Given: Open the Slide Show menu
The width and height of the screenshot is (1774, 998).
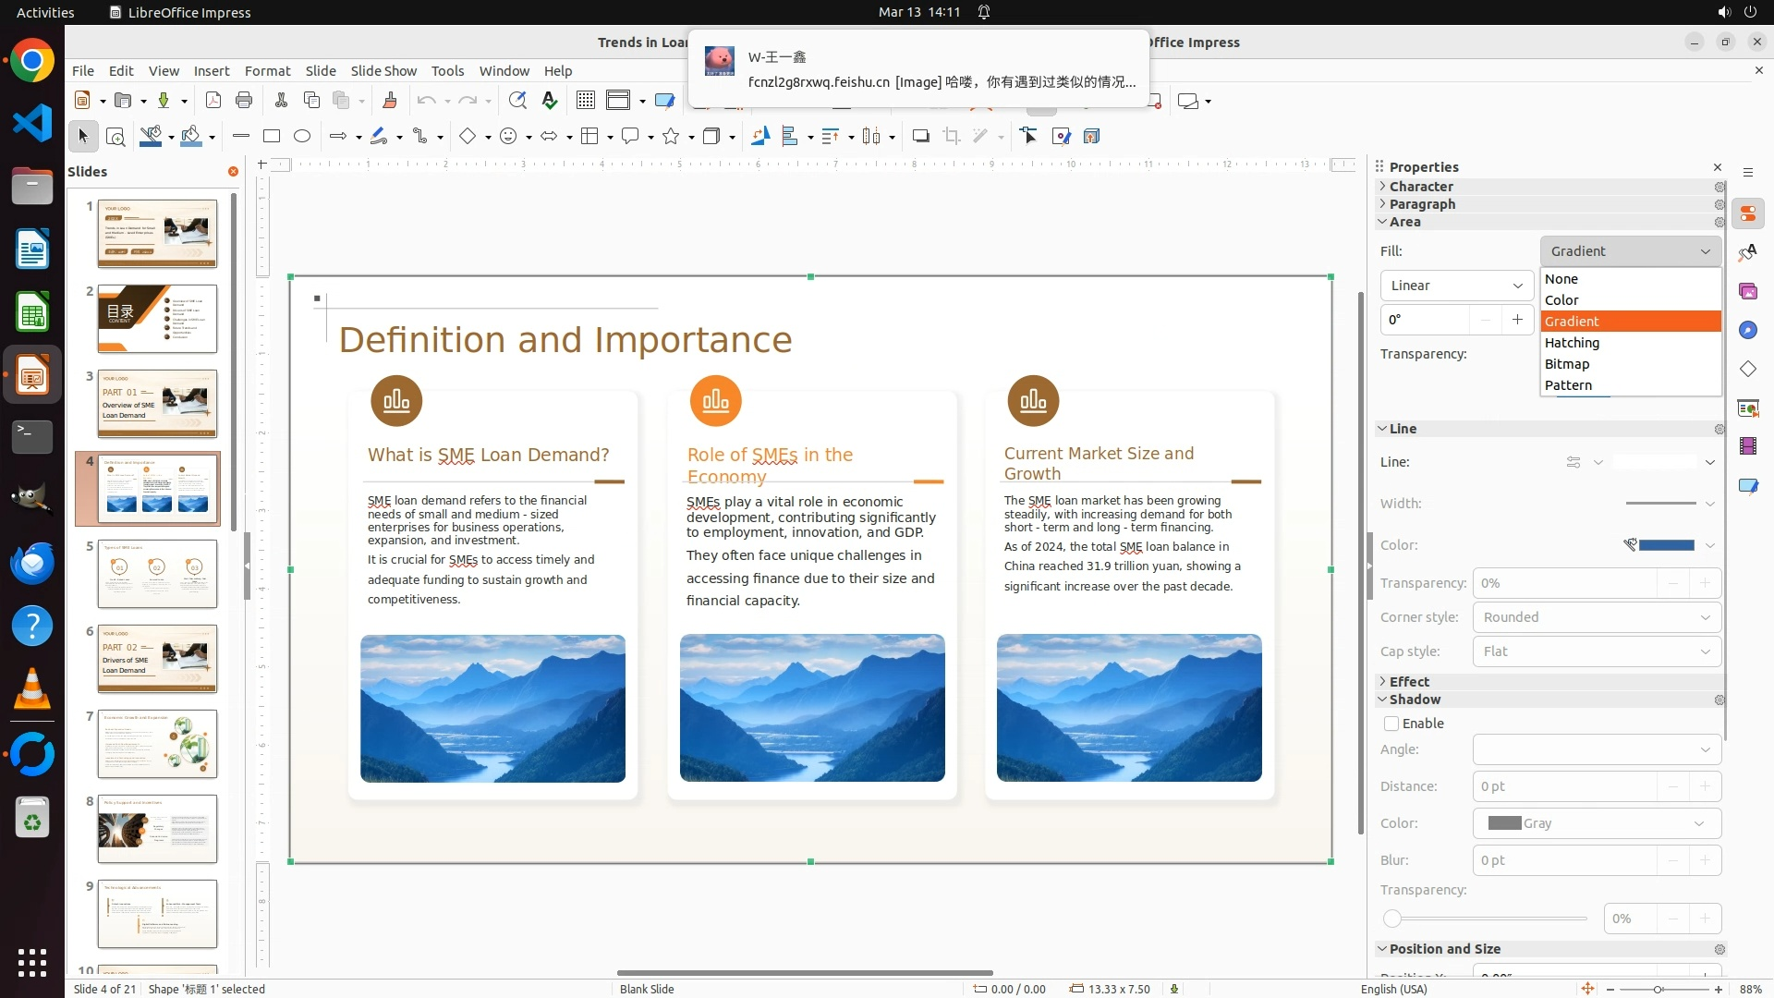Looking at the screenshot, I should pos(383,70).
